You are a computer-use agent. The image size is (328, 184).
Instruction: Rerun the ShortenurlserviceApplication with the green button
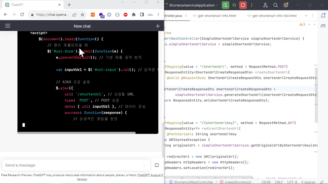tap(225, 5)
